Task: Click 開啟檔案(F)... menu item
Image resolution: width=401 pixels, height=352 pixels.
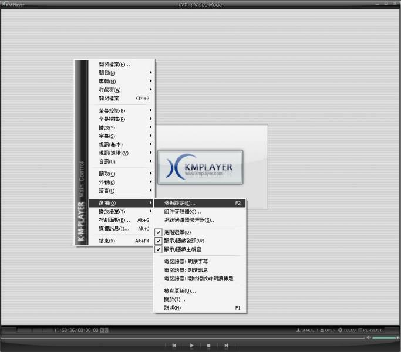Action: pos(121,65)
